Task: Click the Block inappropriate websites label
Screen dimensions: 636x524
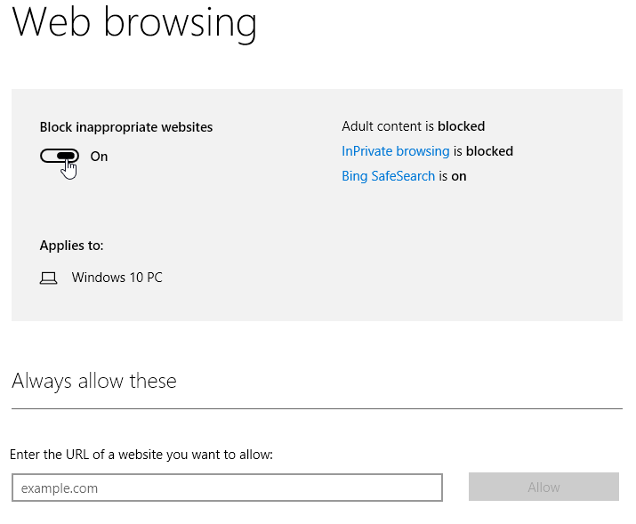Action: tap(126, 127)
